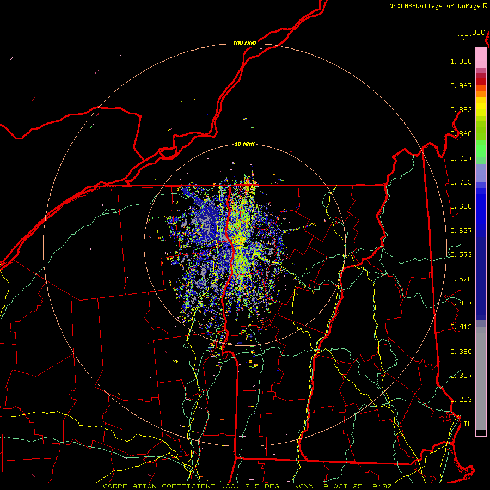Click the KCXX radar site dot at map center
Image resolution: width=490 pixels, height=490 pixels.
point(246,244)
